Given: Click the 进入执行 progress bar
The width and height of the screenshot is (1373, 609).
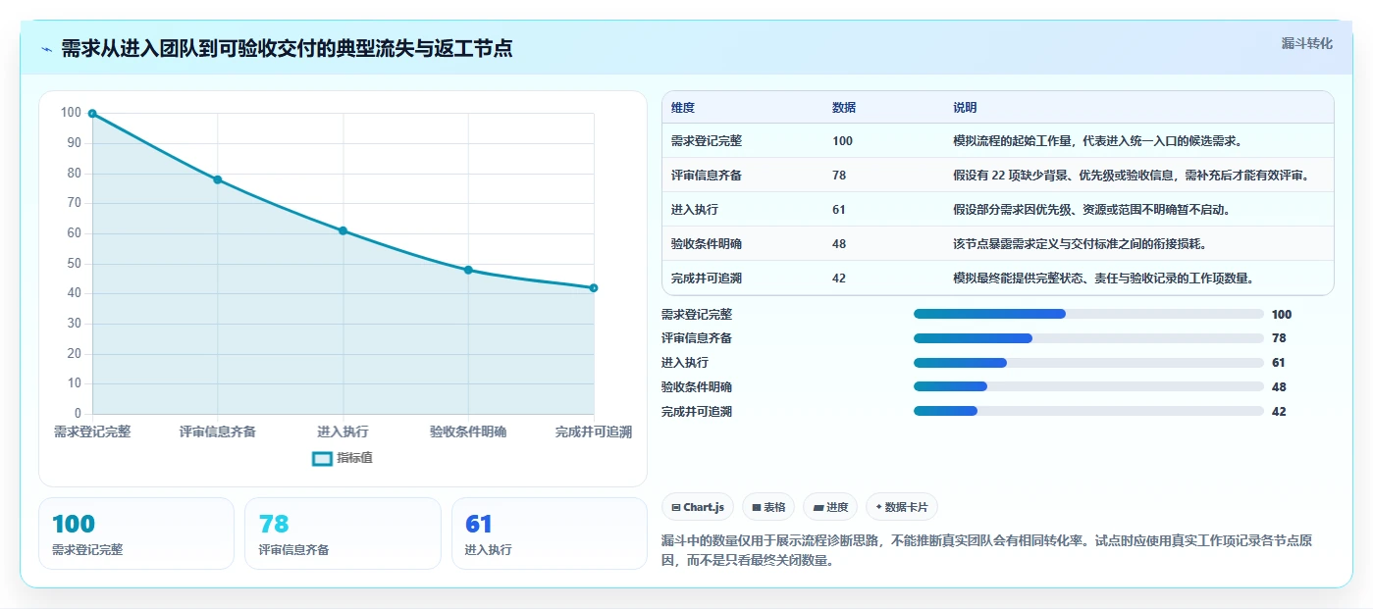Looking at the screenshot, I should click(x=1088, y=363).
